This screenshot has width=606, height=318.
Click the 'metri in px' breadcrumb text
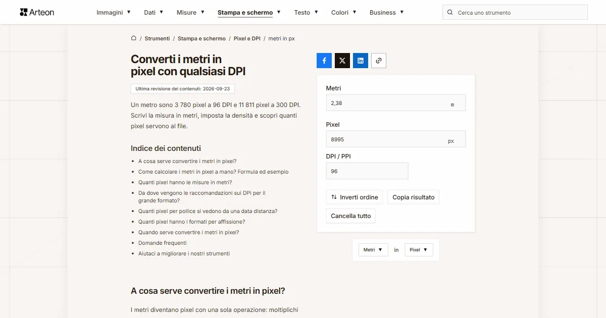click(282, 38)
